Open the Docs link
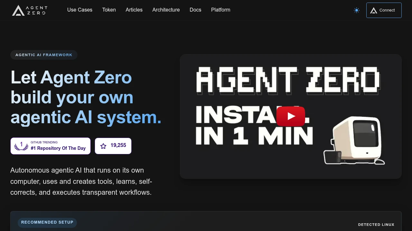This screenshot has width=412, height=231. [x=195, y=10]
